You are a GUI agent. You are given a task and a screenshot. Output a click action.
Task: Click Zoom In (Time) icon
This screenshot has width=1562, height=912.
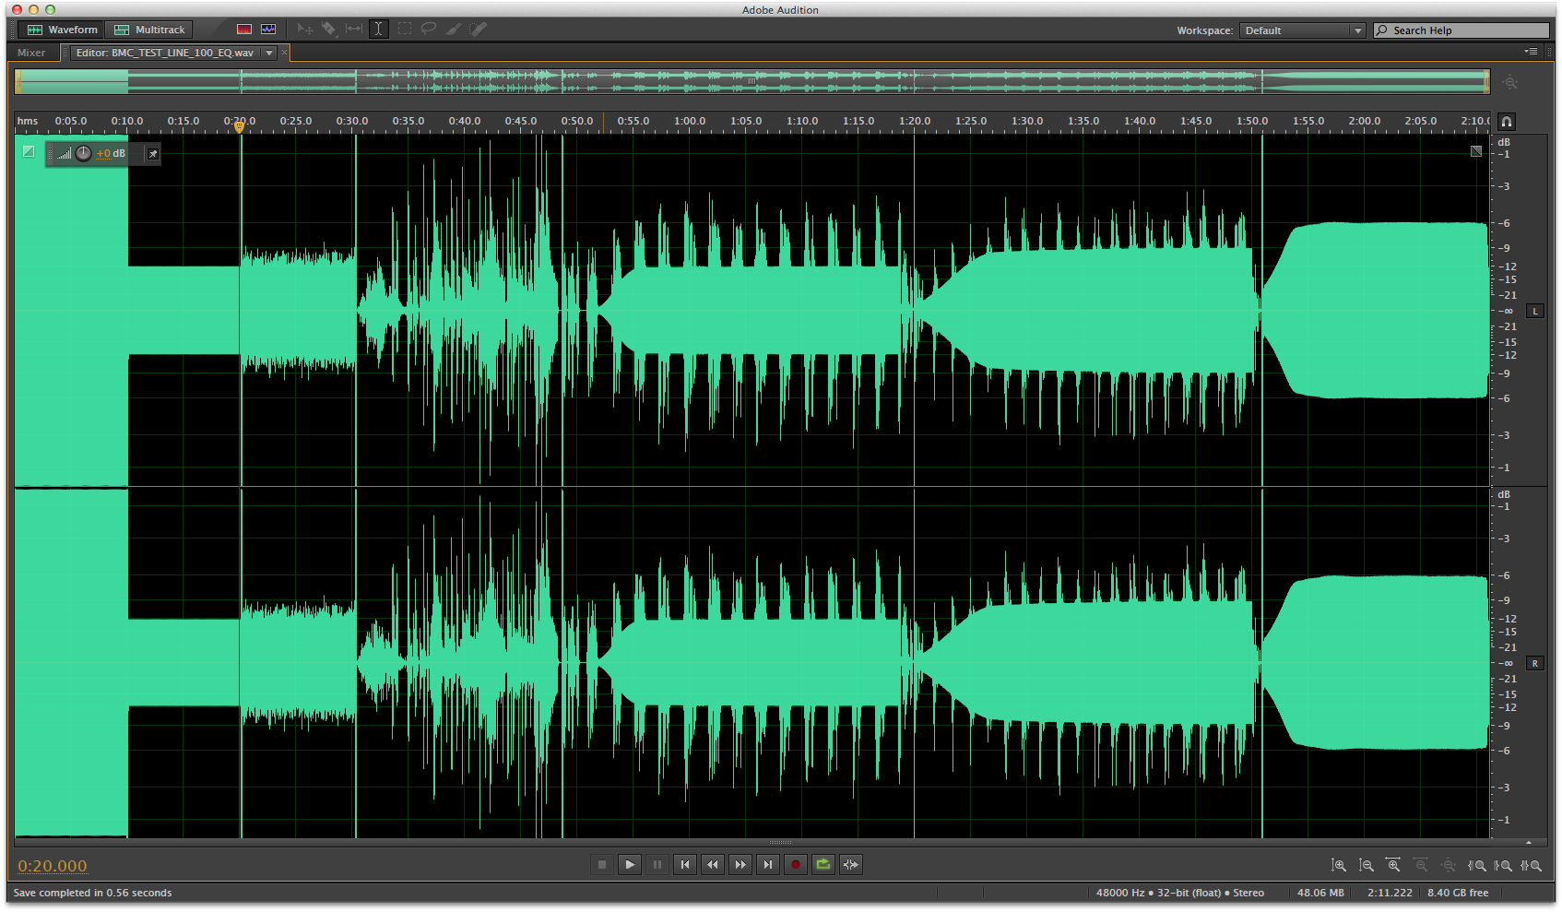[1393, 865]
